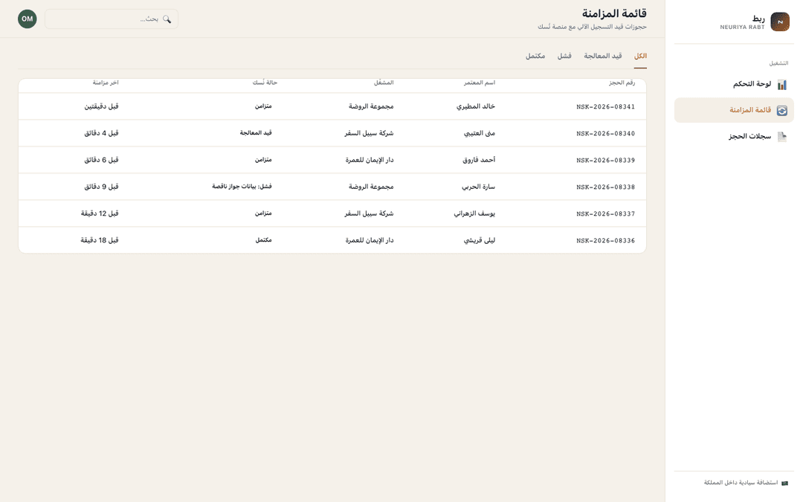Viewport: 803px width, 502px height.
Task: Open سجلات الحجز in the sidebar
Action: (x=734, y=137)
